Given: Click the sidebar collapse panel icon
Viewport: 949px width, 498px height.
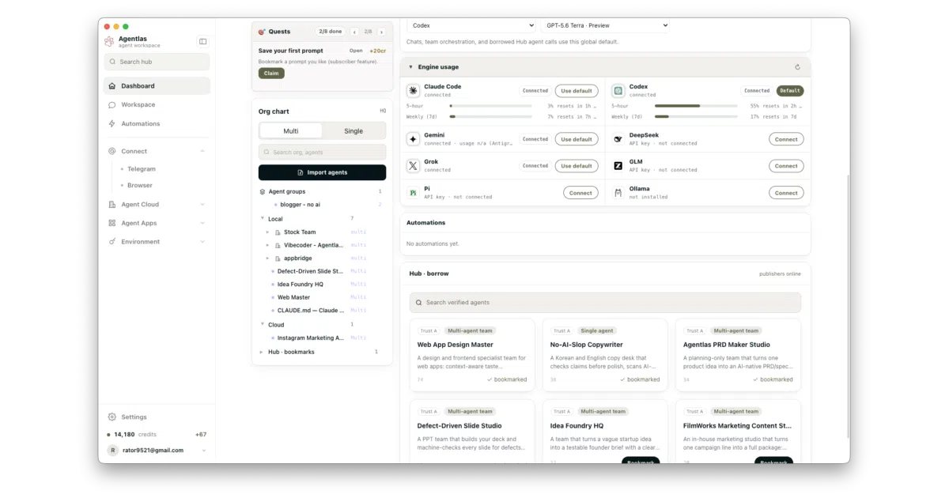Looking at the screenshot, I should [202, 41].
